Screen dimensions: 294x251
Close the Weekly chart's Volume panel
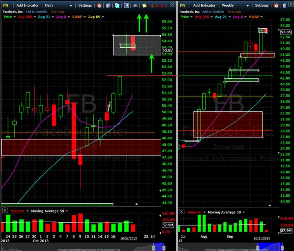click(181, 212)
